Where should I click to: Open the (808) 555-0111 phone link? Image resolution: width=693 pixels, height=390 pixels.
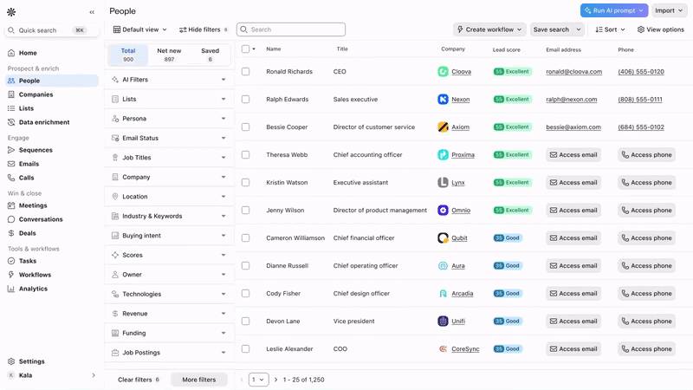click(x=640, y=100)
